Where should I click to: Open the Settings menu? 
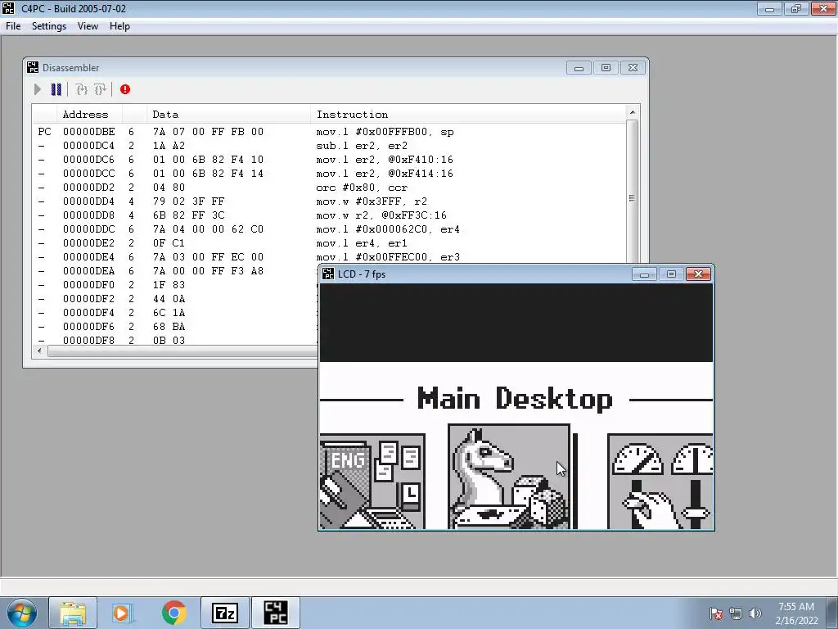point(48,26)
